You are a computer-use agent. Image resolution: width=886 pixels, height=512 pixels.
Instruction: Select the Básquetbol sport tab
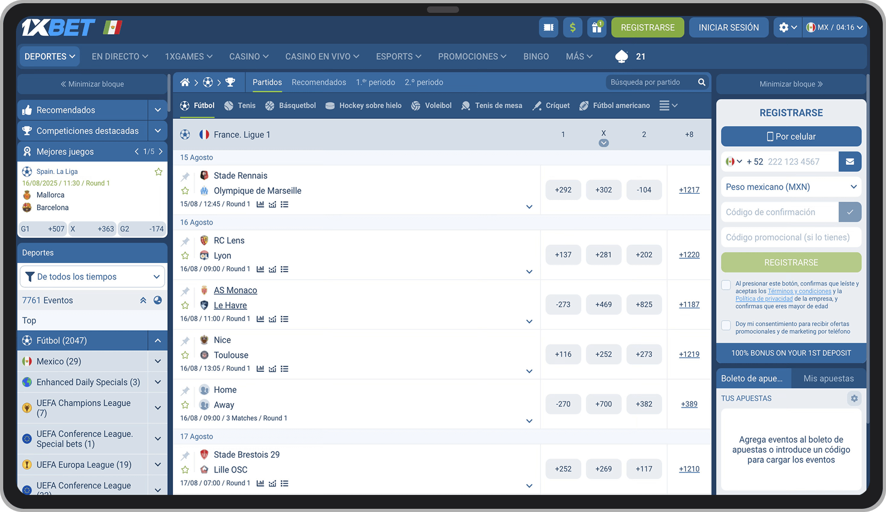pos(290,106)
